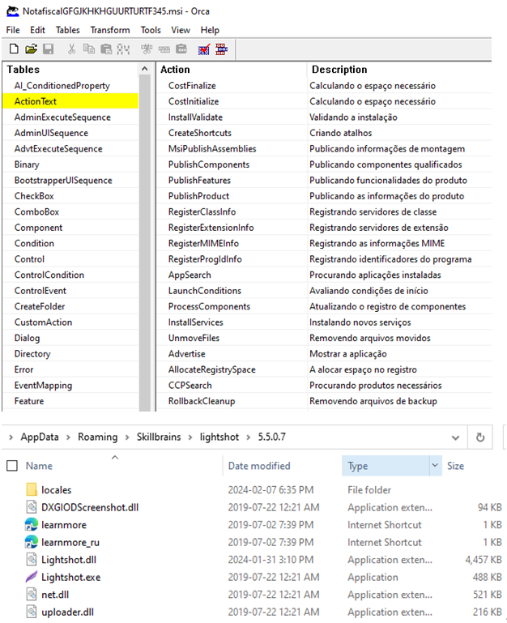Click the net.dll file icon
The image size is (507, 623).
pyautogui.click(x=32, y=595)
